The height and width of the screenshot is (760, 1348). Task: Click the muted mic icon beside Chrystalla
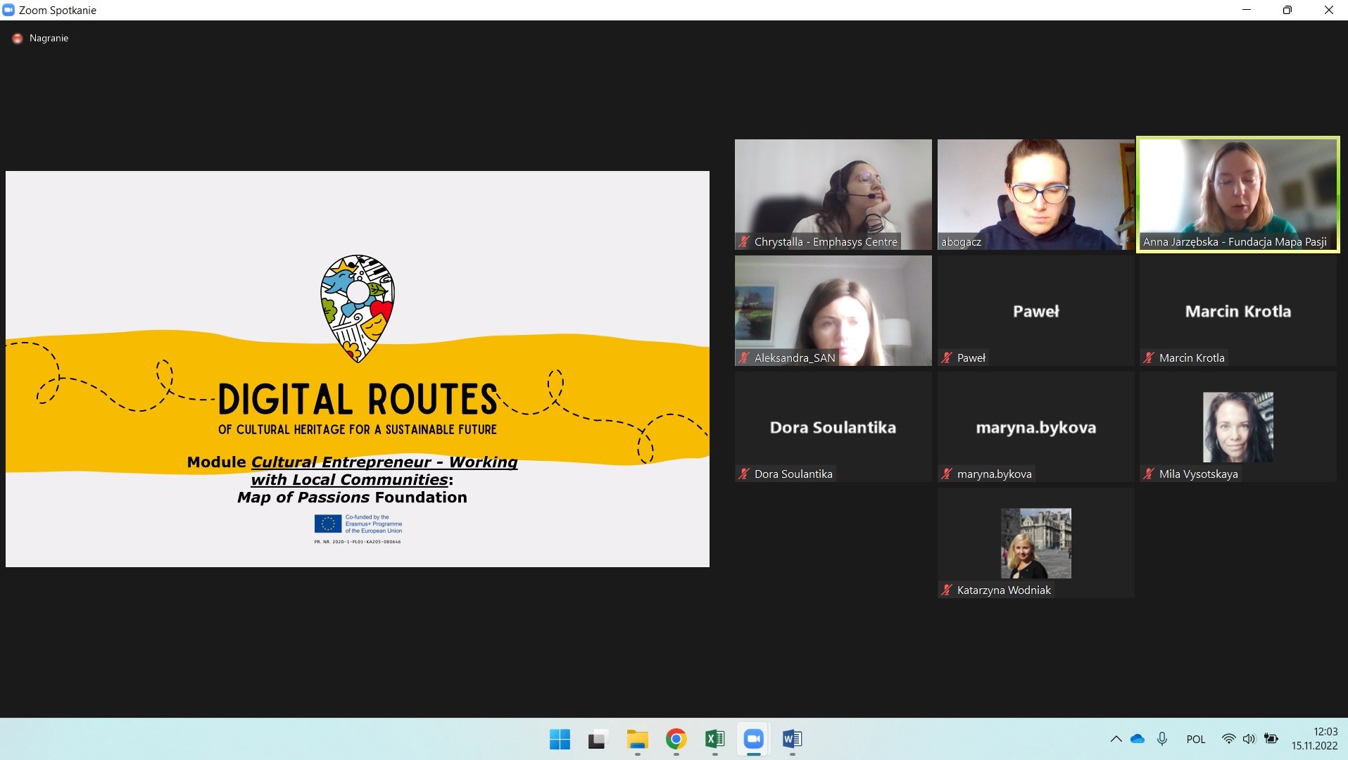point(744,241)
